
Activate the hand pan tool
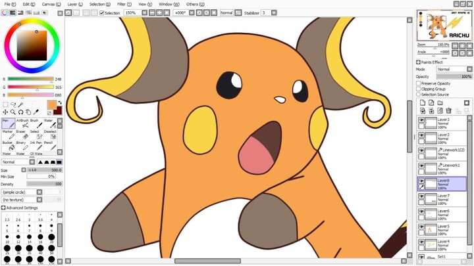[28, 112]
